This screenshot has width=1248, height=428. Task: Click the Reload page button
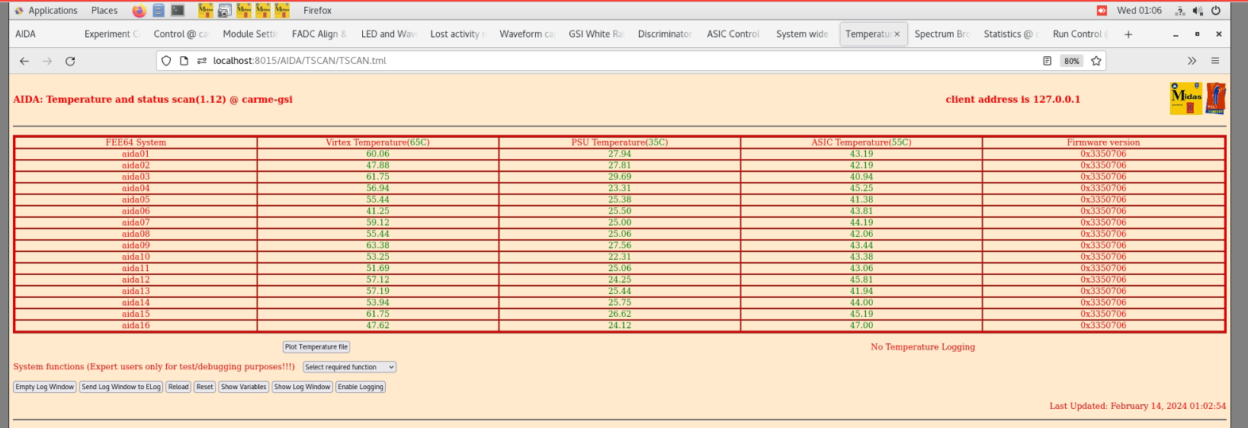point(178,387)
